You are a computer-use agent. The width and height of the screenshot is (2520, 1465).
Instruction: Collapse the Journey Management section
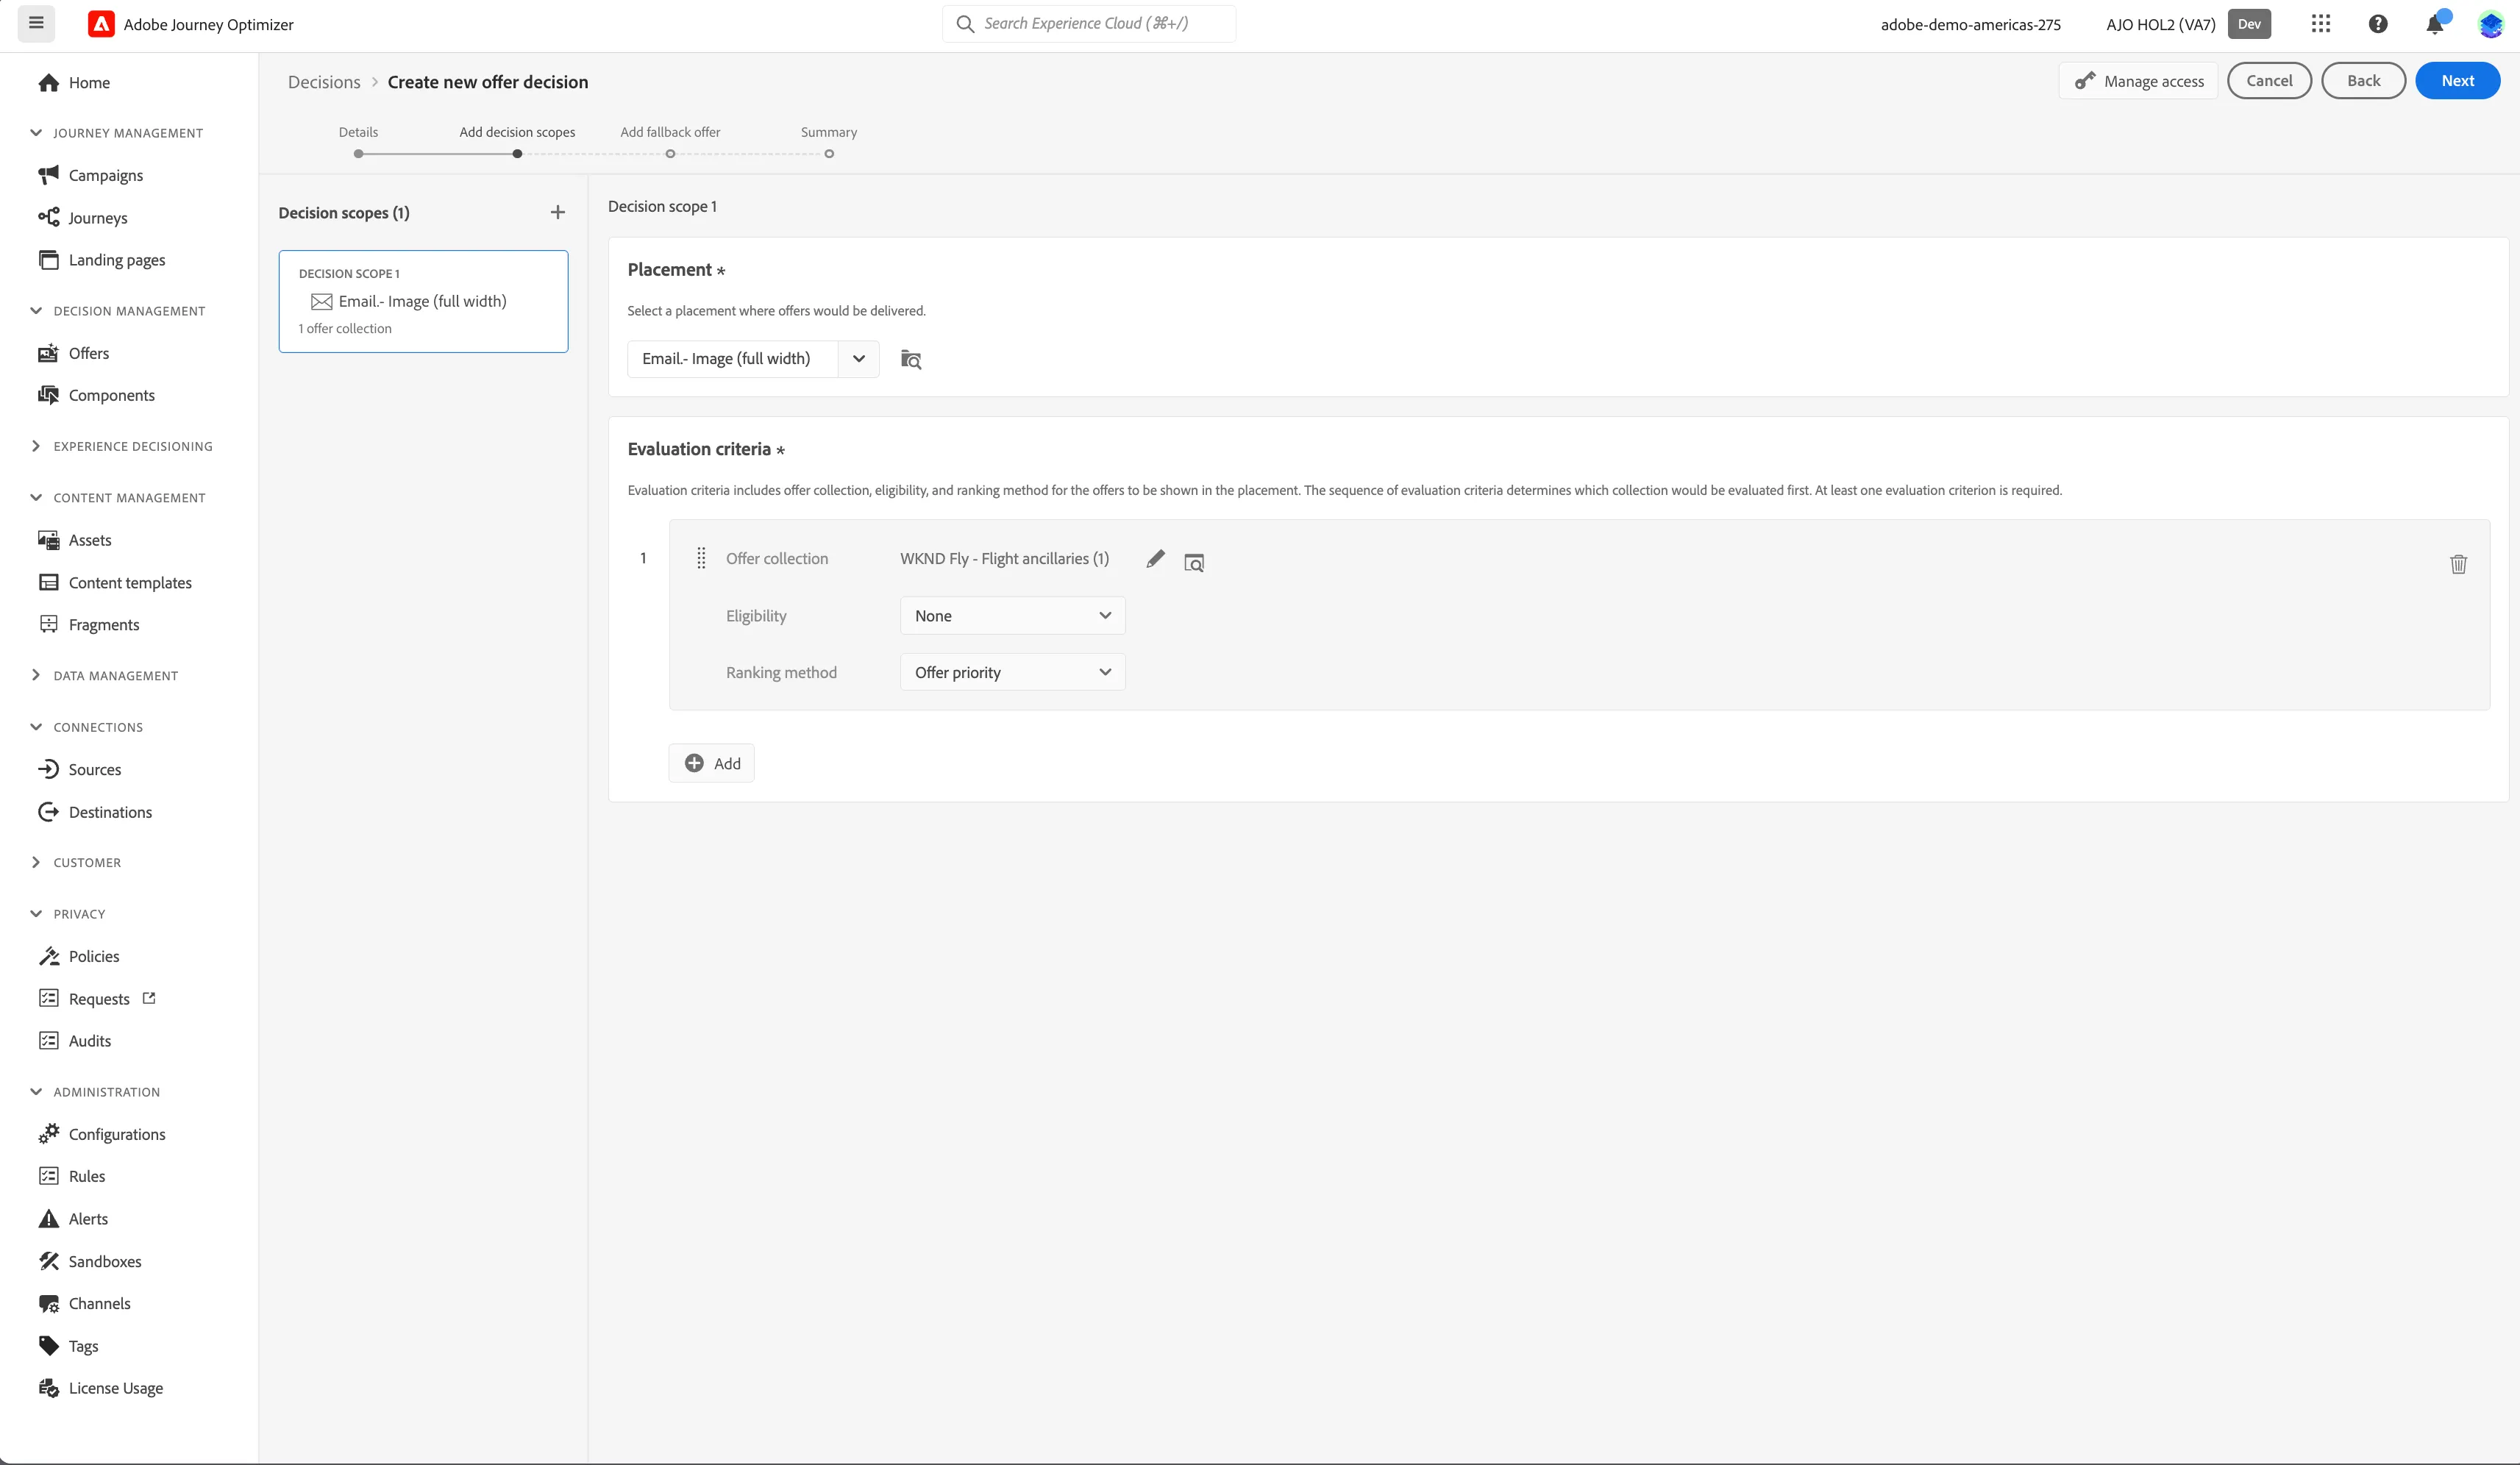point(117,132)
